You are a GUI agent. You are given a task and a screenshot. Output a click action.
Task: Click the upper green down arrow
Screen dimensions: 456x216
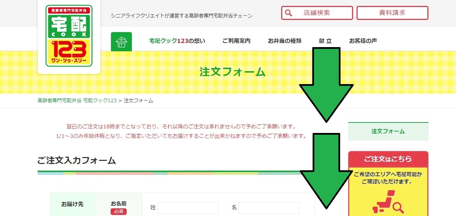[326, 85]
